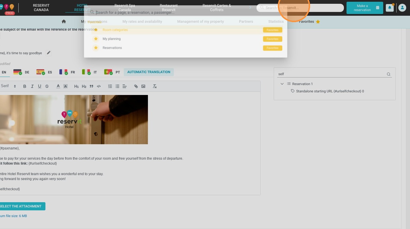
Task: Edit the email subject with the pencil icon
Action: tap(49, 53)
